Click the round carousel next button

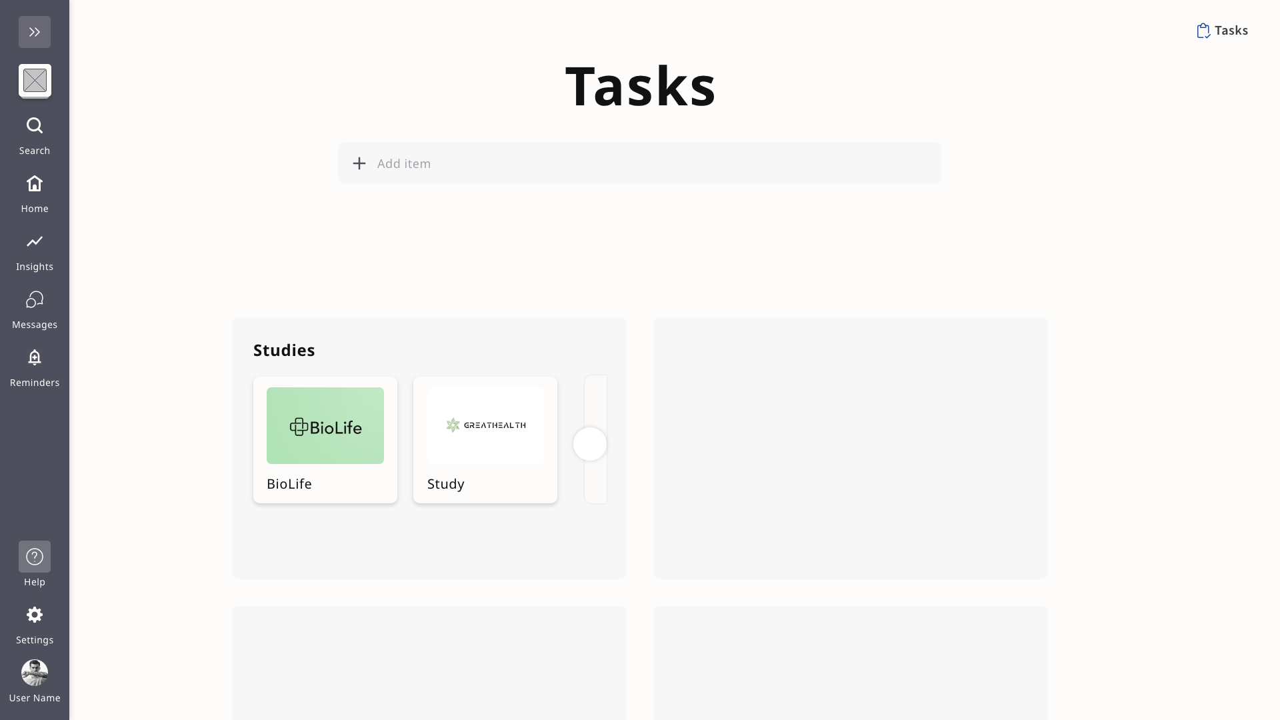tap(590, 444)
